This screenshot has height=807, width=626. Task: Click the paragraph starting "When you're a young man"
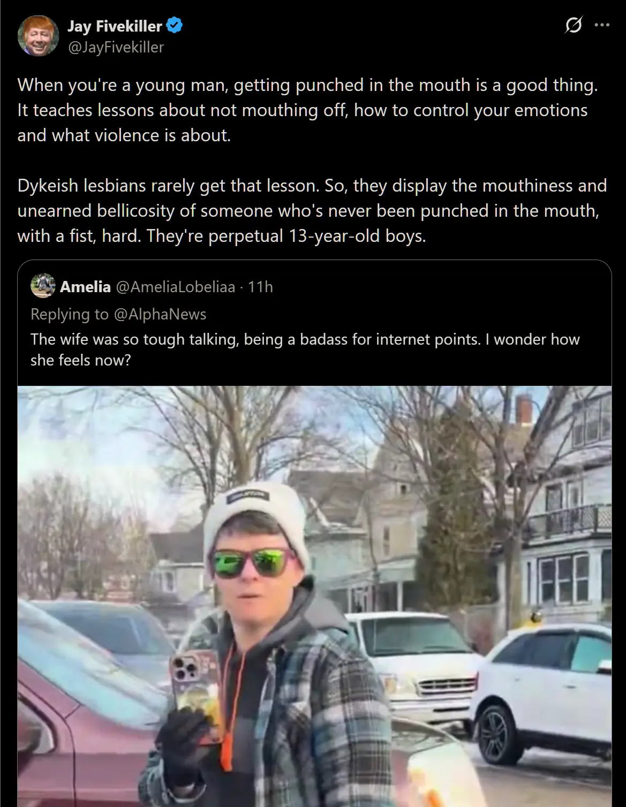307,110
